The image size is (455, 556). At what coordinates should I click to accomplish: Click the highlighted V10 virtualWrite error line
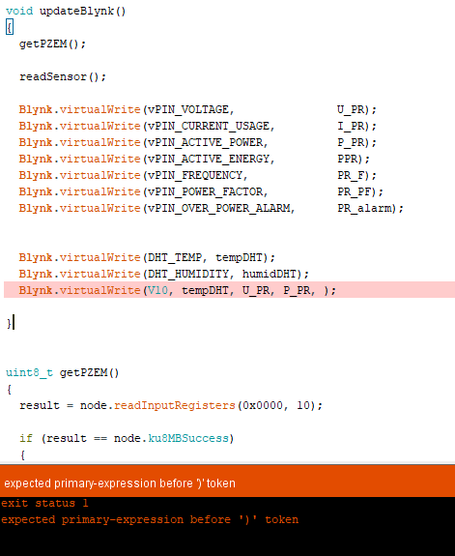click(229, 290)
